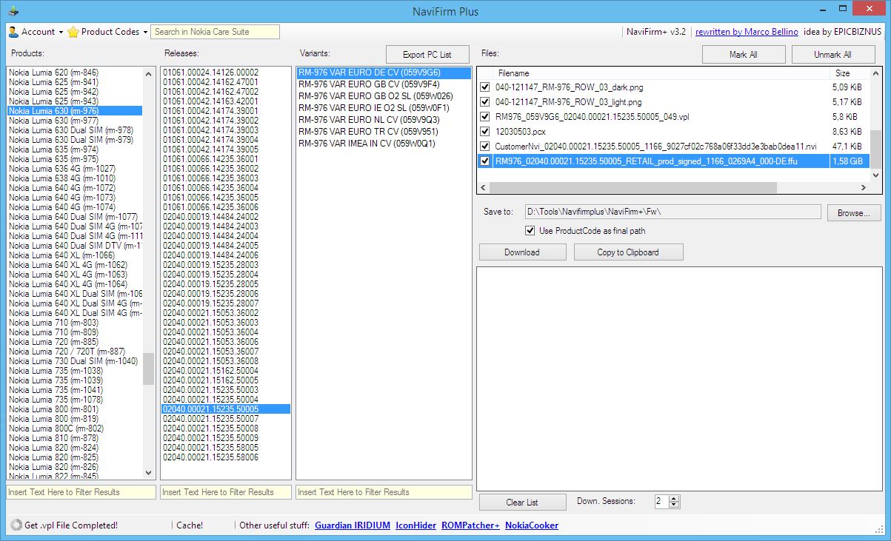
Task: Open the Account menu icon
Action: (13, 32)
